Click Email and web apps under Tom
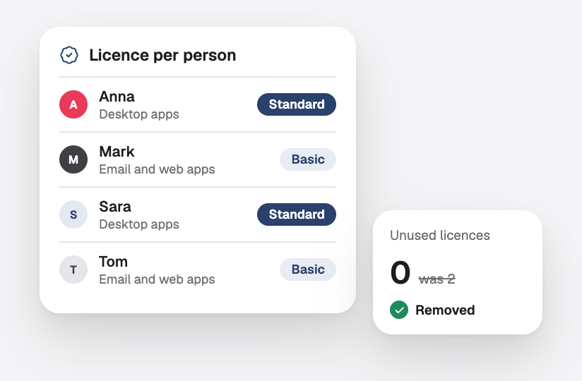This screenshot has height=381, width=582. [x=157, y=279]
